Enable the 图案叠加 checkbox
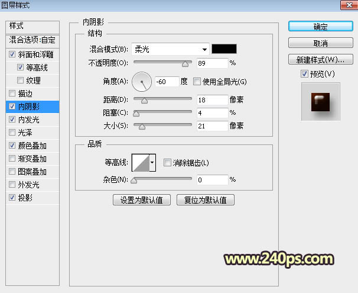 12,172
